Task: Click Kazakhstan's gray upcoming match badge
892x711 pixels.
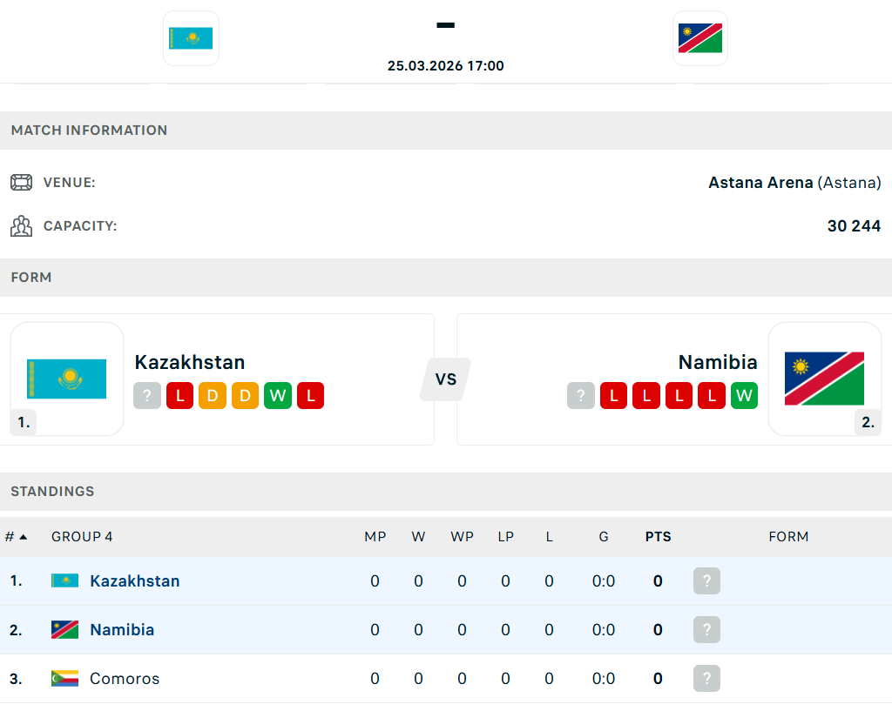Action: point(147,396)
